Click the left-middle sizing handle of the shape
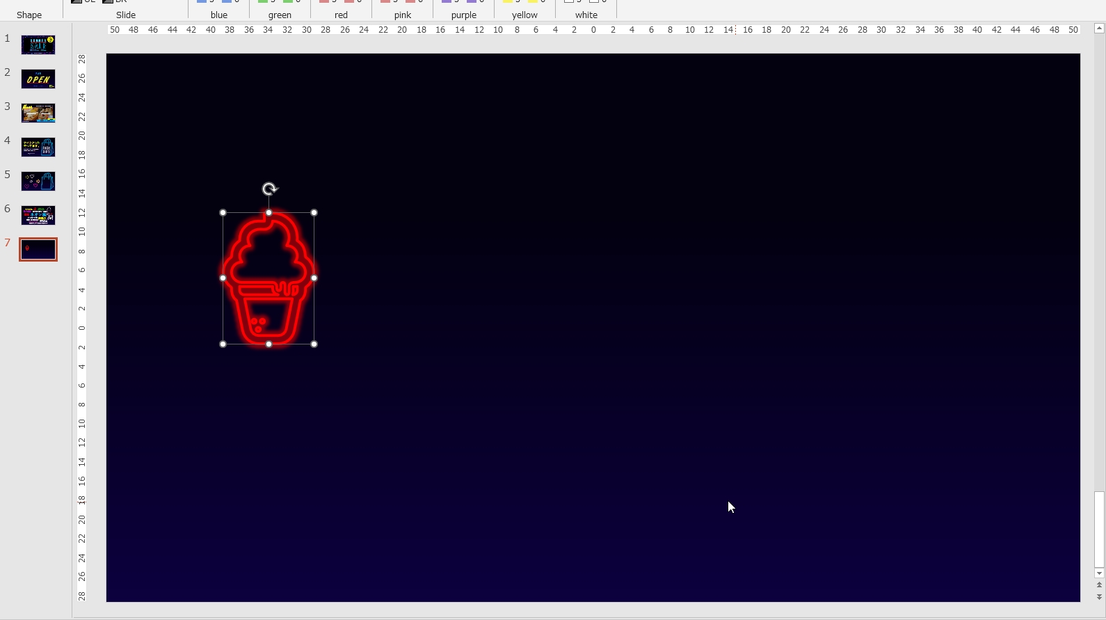The image size is (1106, 620). tap(223, 278)
